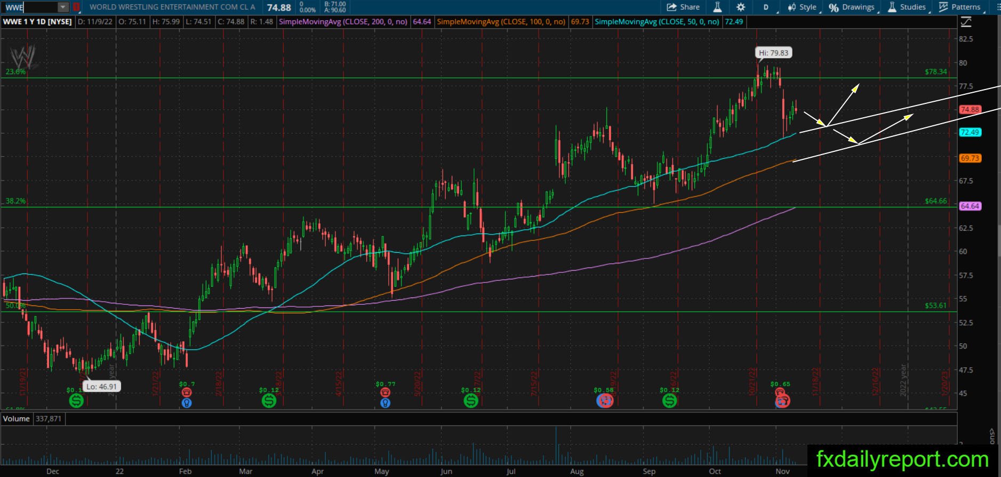Click the green dividend icon in September
The width and height of the screenshot is (1001, 477).
coord(669,401)
